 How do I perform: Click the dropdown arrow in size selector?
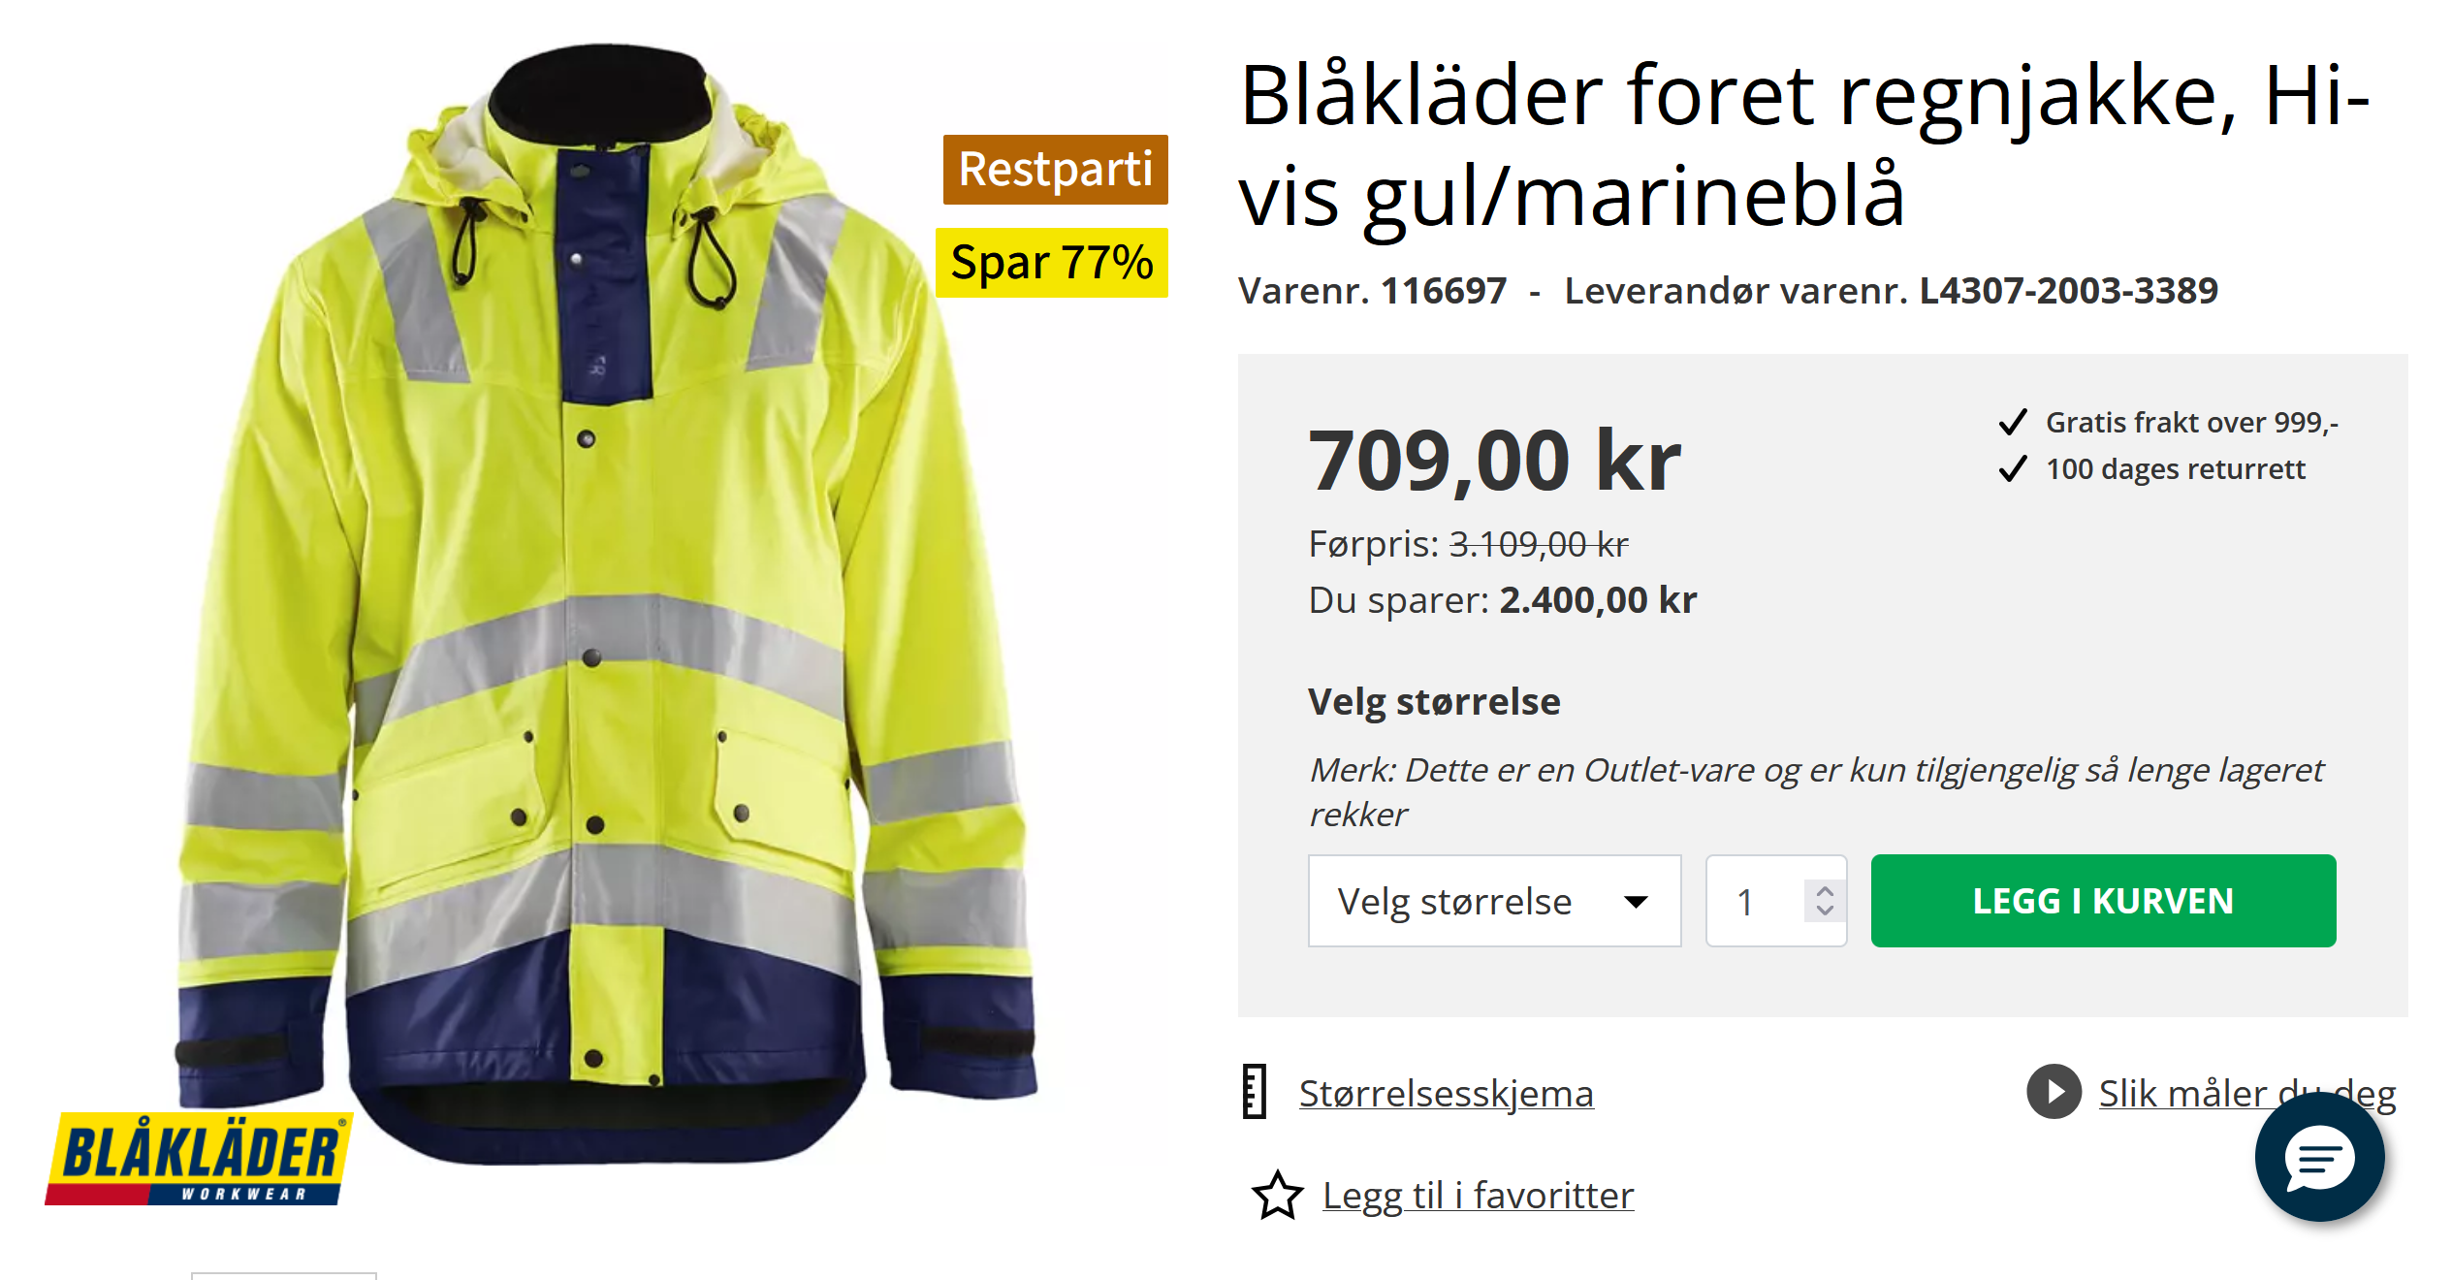[x=1636, y=902]
